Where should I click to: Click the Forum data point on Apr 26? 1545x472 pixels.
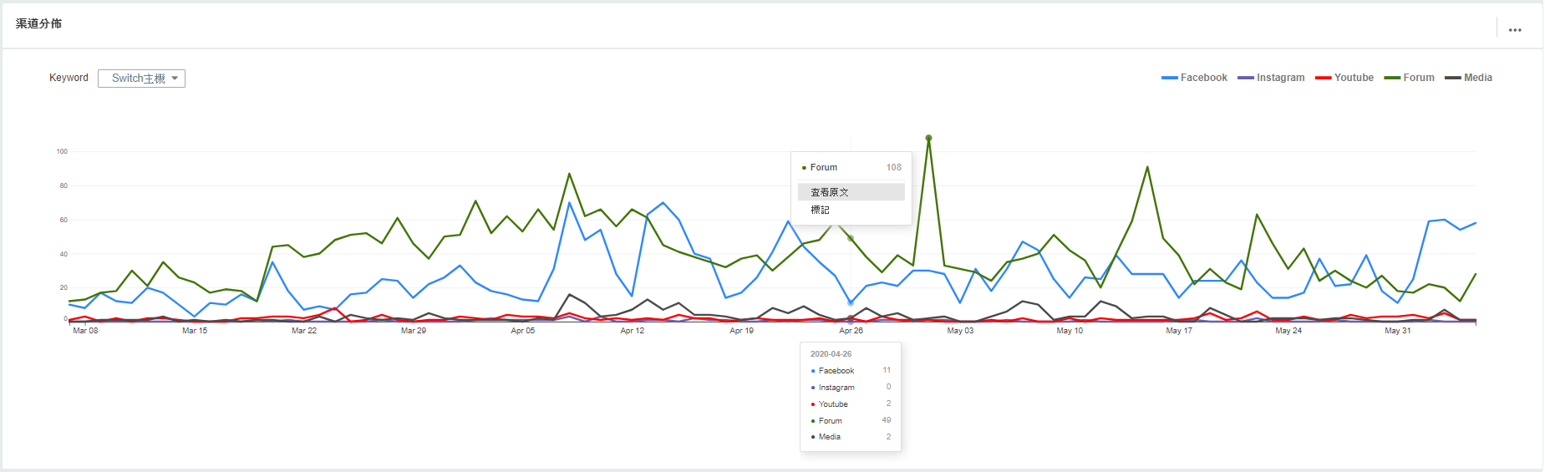(851, 238)
